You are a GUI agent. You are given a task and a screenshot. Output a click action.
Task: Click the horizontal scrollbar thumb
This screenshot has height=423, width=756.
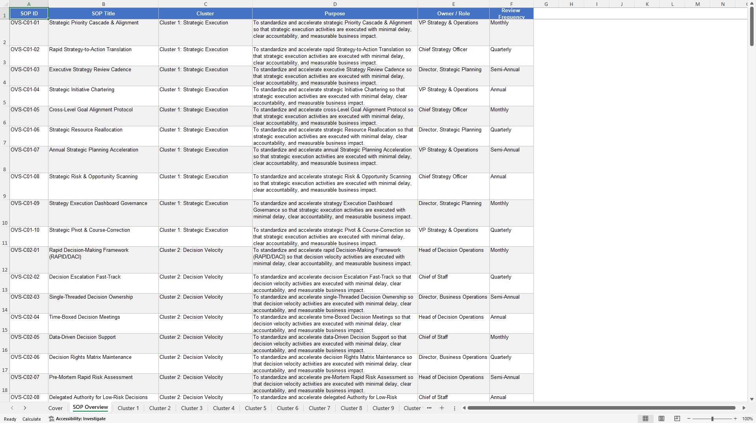601,408
